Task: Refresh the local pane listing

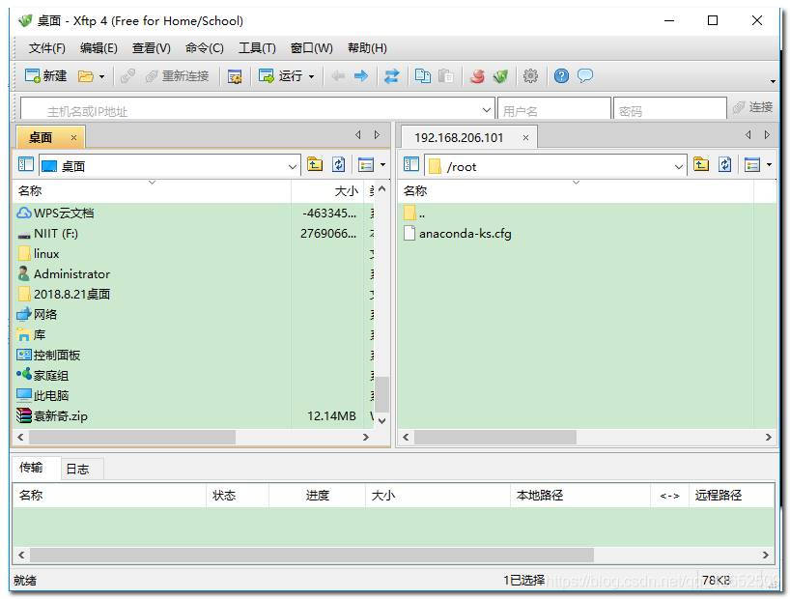Action: 339,164
